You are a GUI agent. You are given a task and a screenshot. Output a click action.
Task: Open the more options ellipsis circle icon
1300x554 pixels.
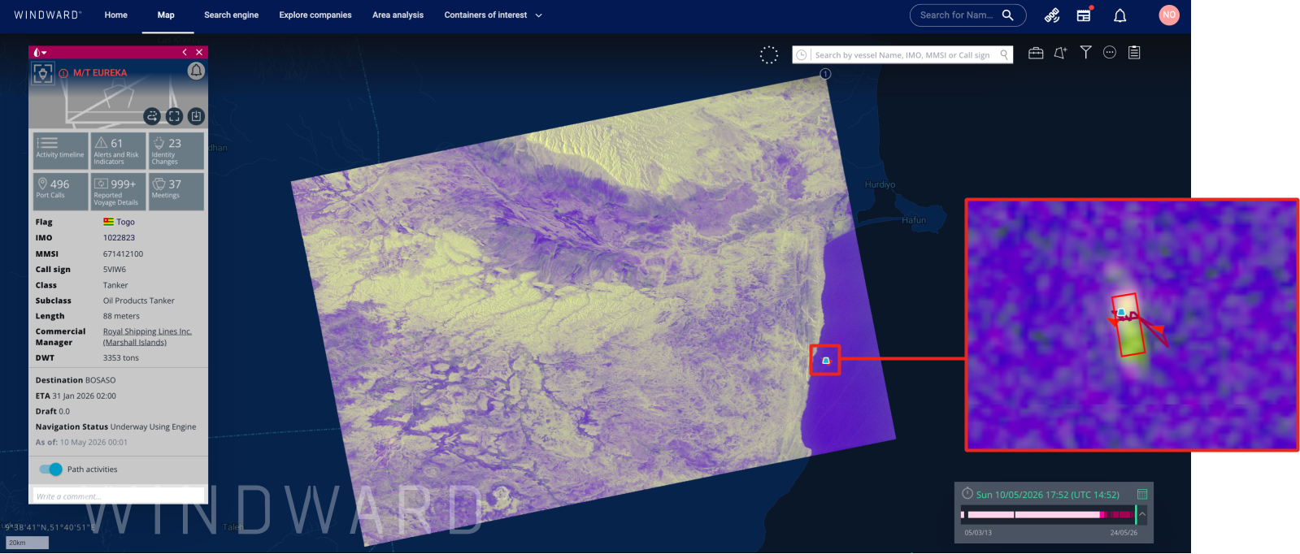[x=1110, y=52]
